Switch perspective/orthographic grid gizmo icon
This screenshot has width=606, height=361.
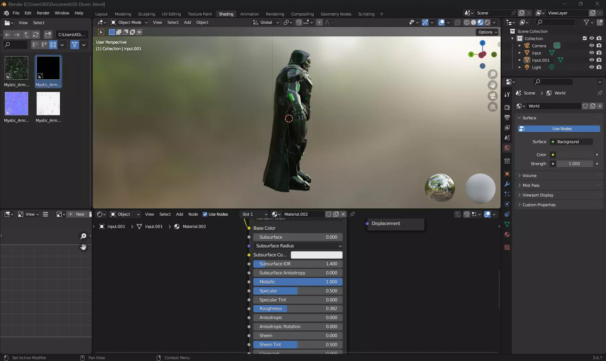click(x=493, y=107)
